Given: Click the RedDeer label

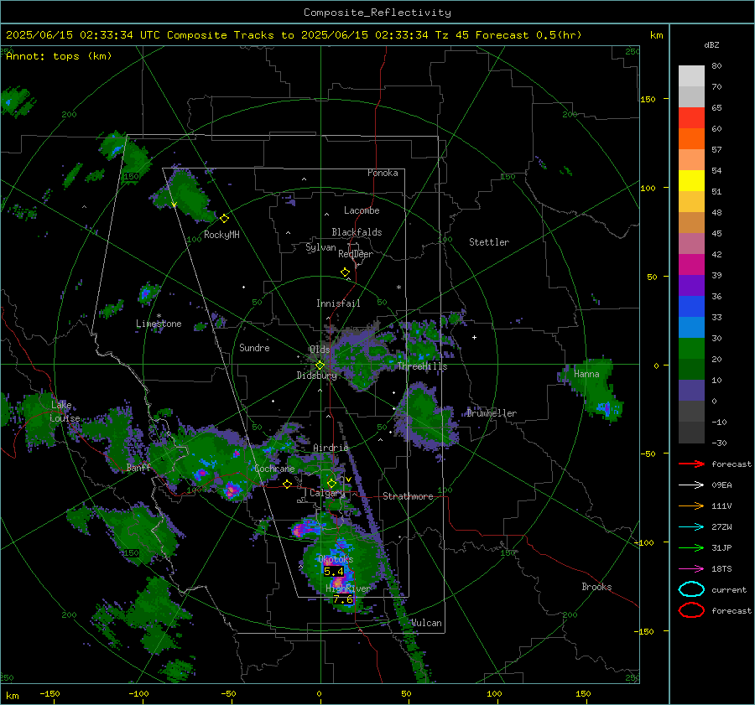Looking at the screenshot, I should pyautogui.click(x=356, y=254).
